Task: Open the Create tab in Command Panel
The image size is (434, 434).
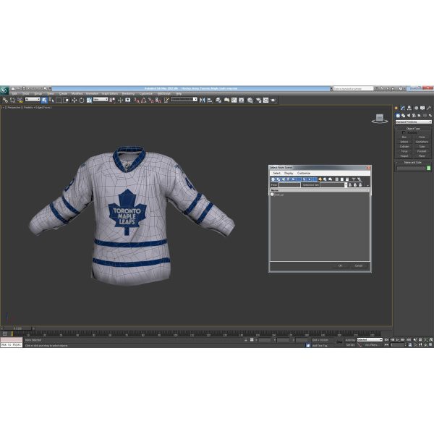Action: (x=396, y=108)
